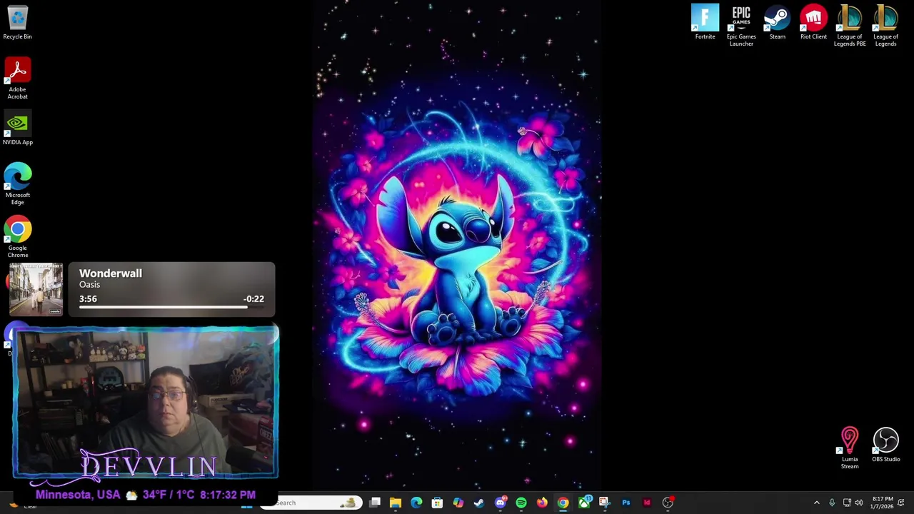
Task: Switch to Chrome in the taskbar
Action: point(563,503)
